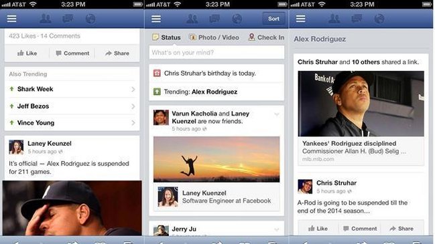Tap the 423 Likes · 14 Comments count
Image resolution: width=435 pixels, height=244 pixels.
tap(44, 36)
